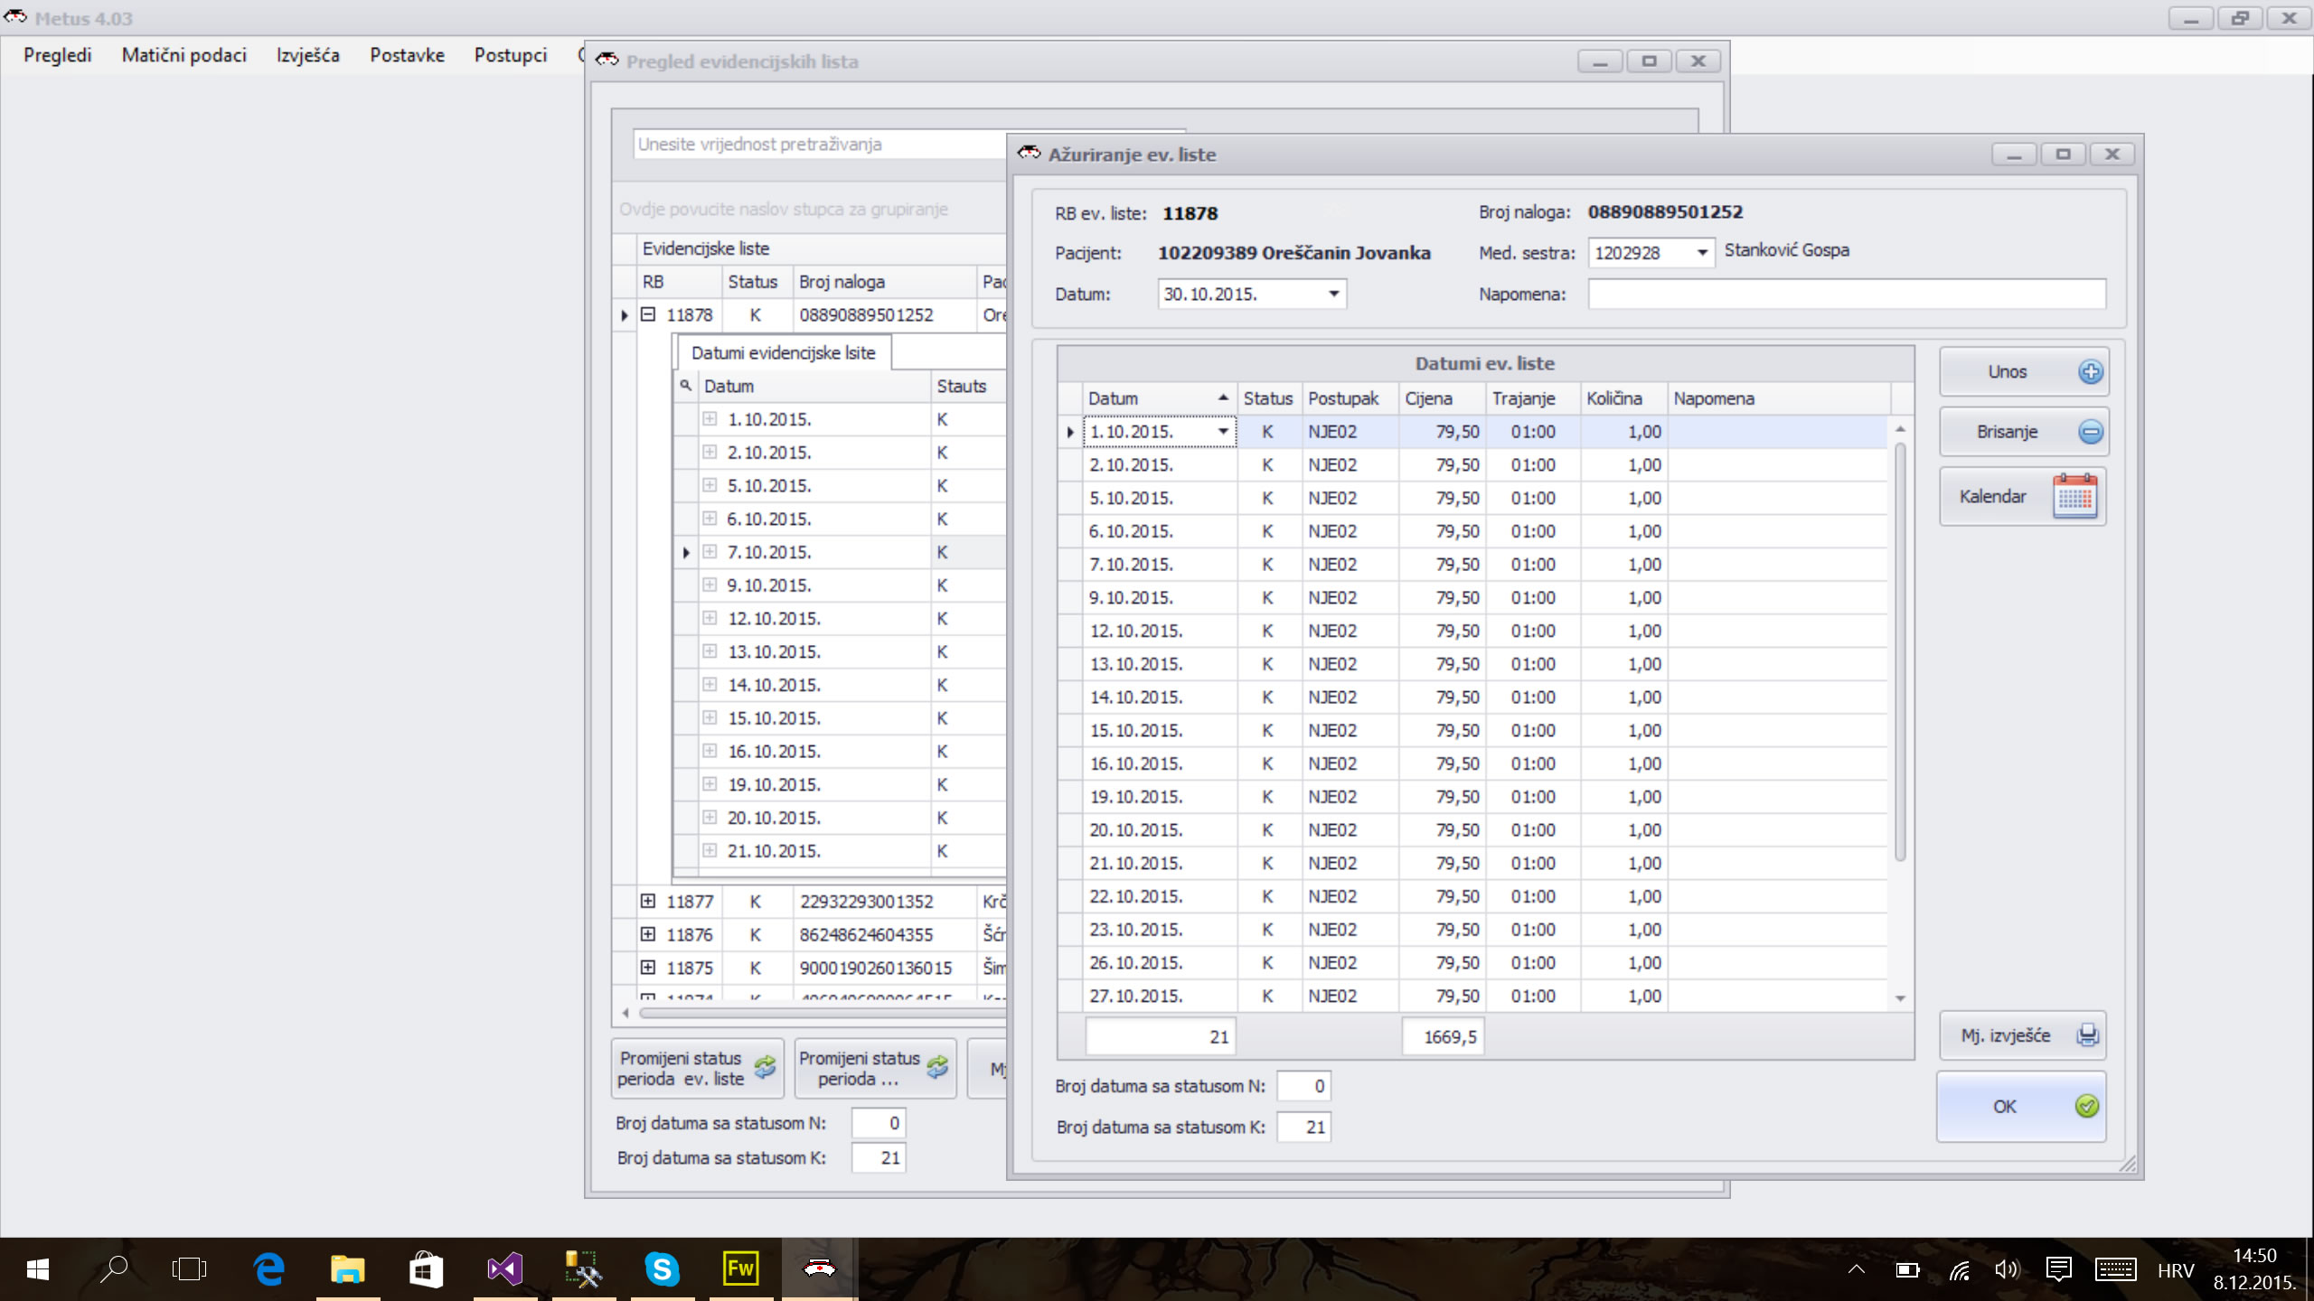Click the battery tray icon

[x=1907, y=1270]
